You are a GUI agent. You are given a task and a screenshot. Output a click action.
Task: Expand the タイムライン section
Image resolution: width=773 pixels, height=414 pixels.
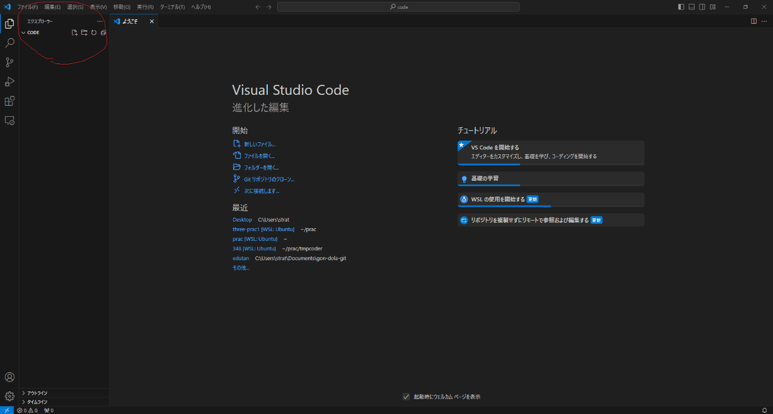pyautogui.click(x=64, y=402)
